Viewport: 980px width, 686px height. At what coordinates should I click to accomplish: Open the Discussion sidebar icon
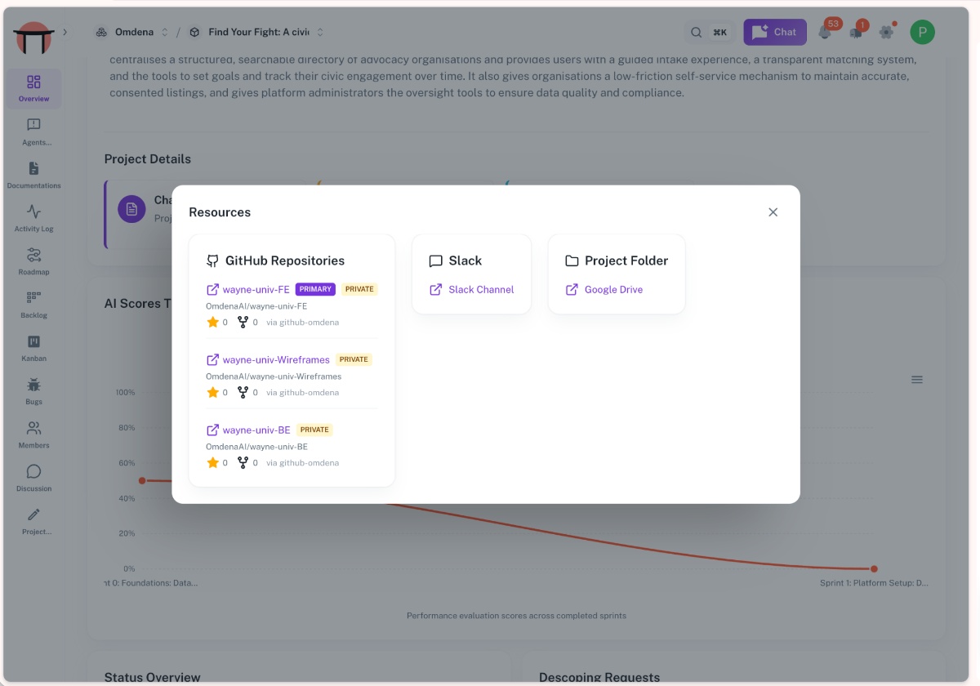33,478
